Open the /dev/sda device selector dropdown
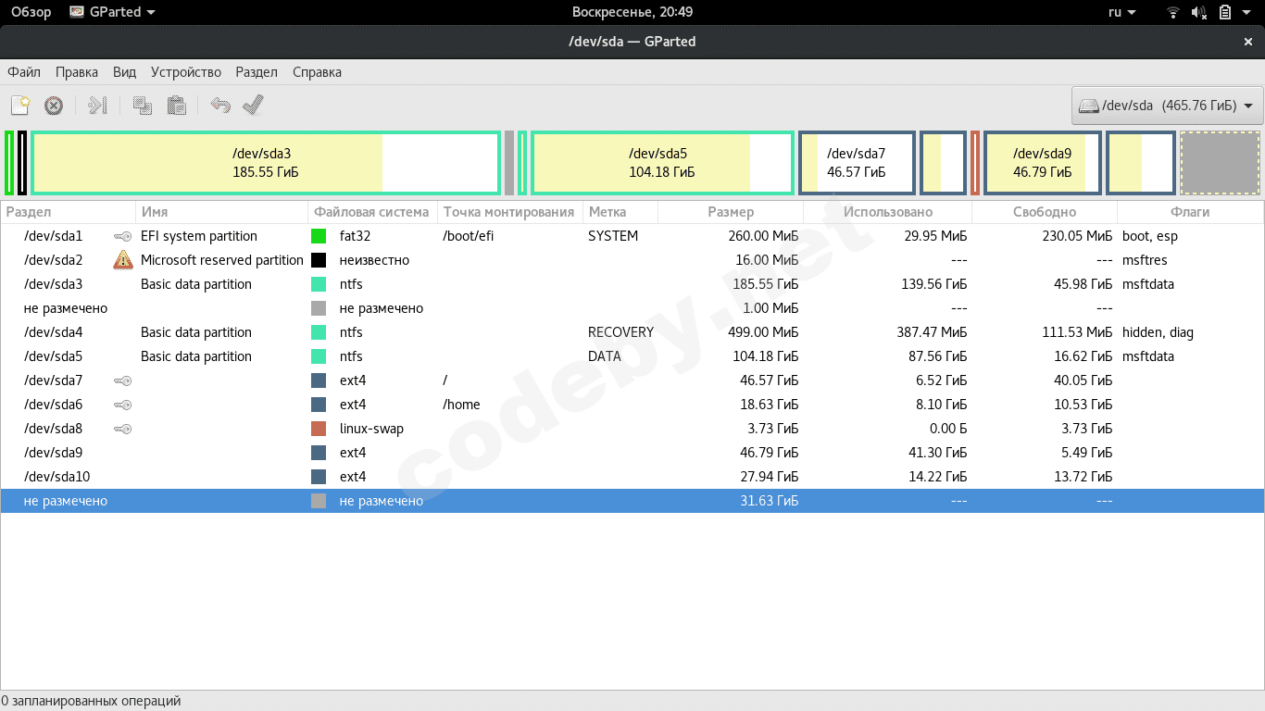This screenshot has height=711, width=1265. [1167, 106]
